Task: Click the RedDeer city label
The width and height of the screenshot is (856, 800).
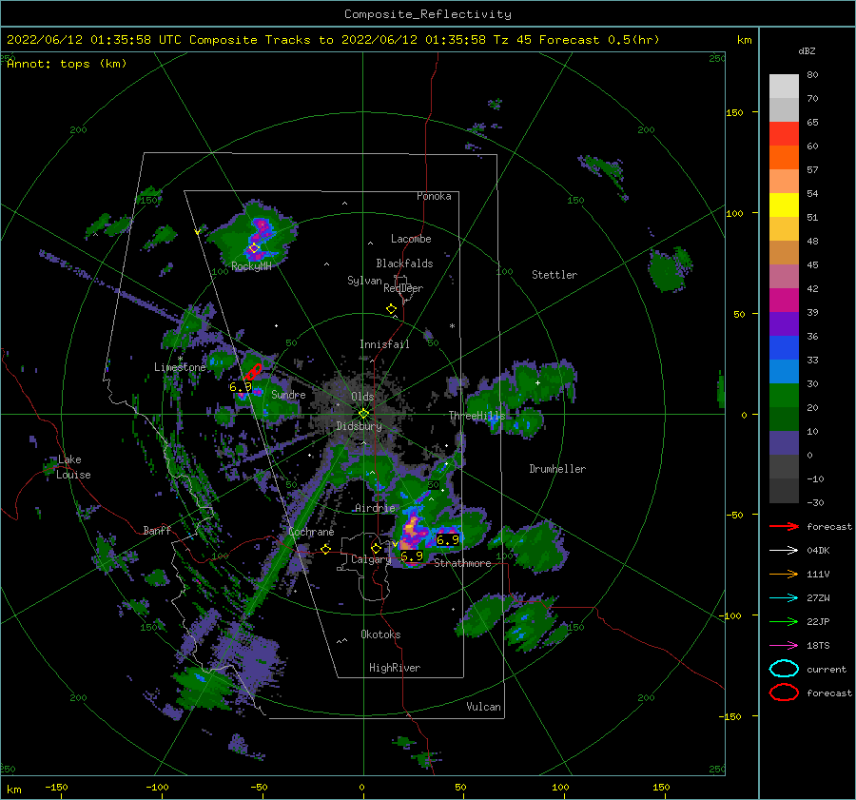Action: click(403, 288)
